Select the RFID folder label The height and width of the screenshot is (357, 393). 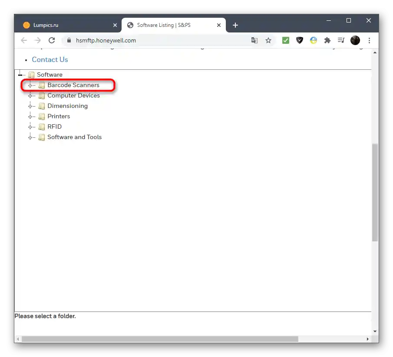[54, 127]
